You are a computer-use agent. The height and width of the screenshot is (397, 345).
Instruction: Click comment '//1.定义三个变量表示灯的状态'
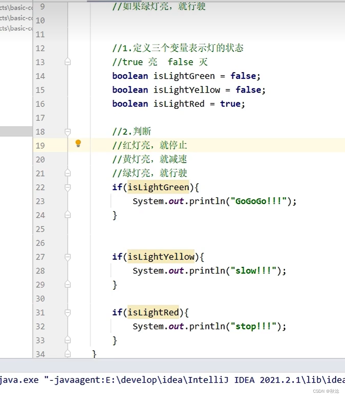click(x=178, y=48)
